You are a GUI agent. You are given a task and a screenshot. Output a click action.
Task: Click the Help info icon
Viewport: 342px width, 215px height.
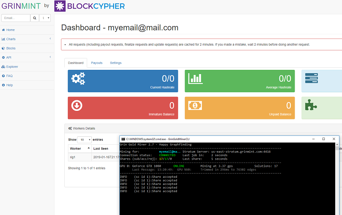[x=3, y=85]
